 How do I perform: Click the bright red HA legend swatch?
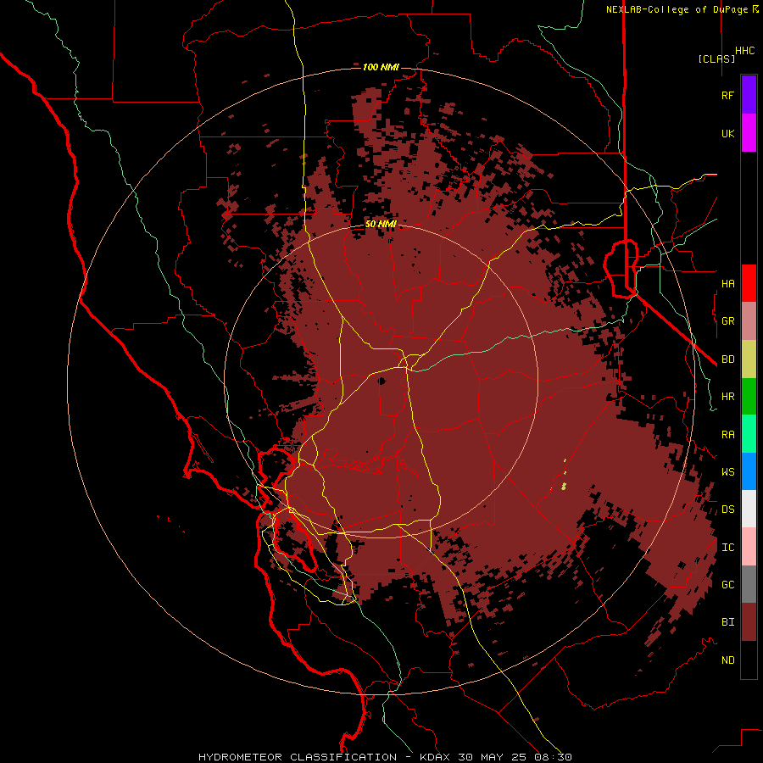pos(749,283)
